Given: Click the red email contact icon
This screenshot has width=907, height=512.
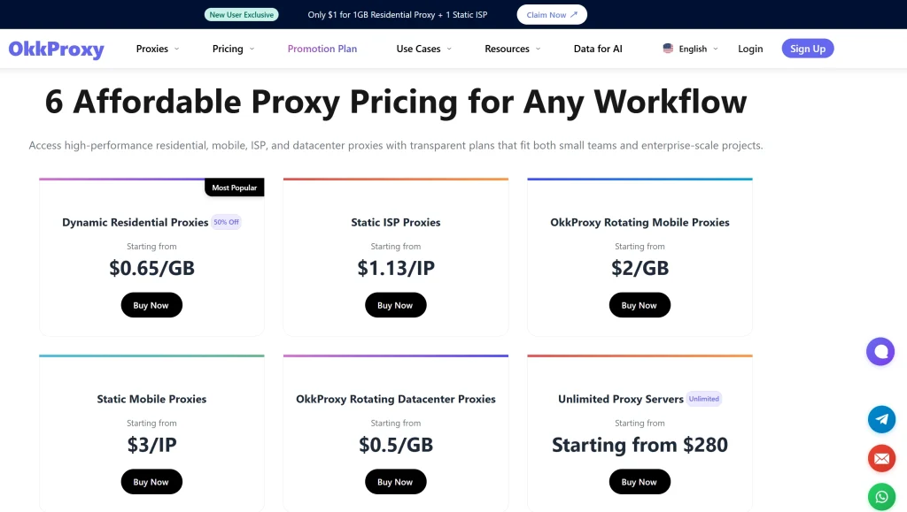Looking at the screenshot, I should click(x=881, y=458).
